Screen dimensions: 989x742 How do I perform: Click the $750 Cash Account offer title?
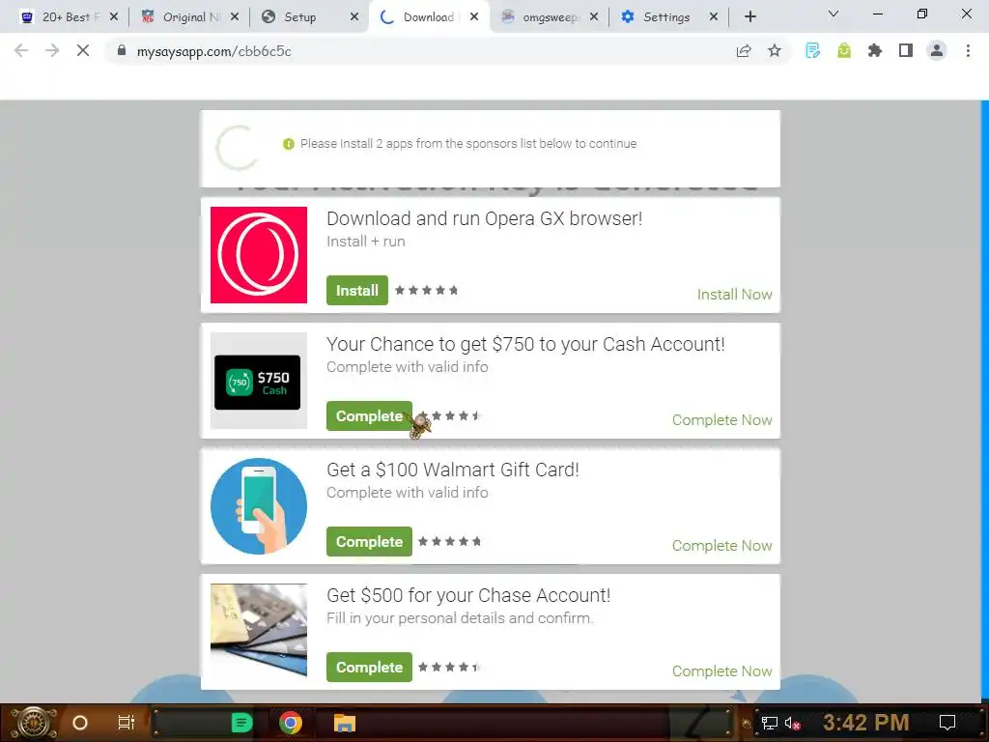[x=525, y=344]
